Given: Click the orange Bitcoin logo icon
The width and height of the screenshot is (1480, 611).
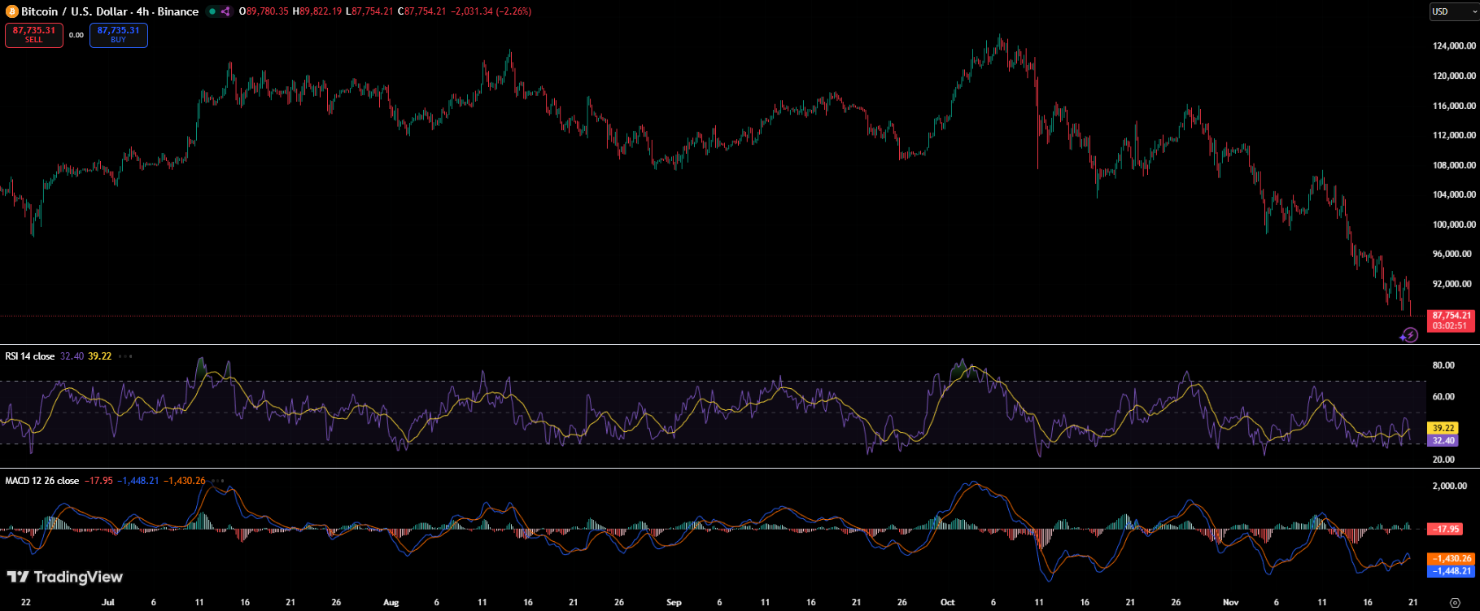Looking at the screenshot, I should tap(11, 11).
